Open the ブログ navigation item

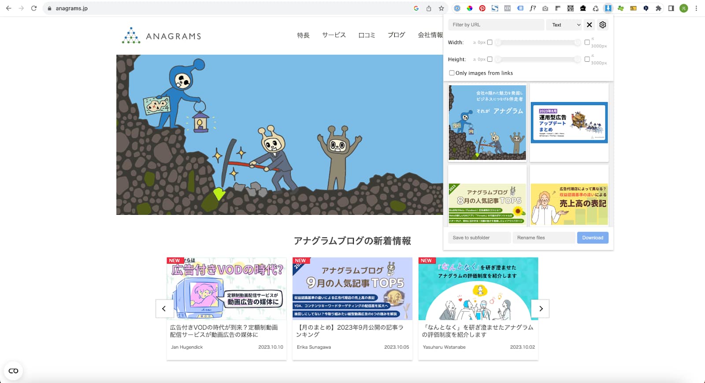396,35
